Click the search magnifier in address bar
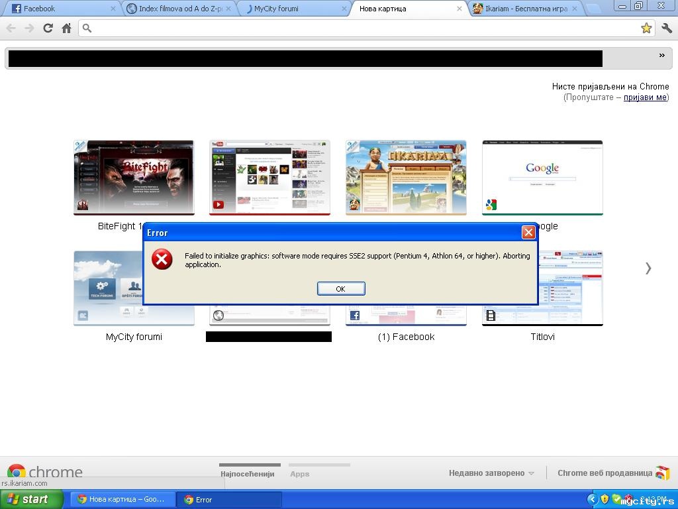Viewport: 678px width, 509px height. (x=87, y=28)
